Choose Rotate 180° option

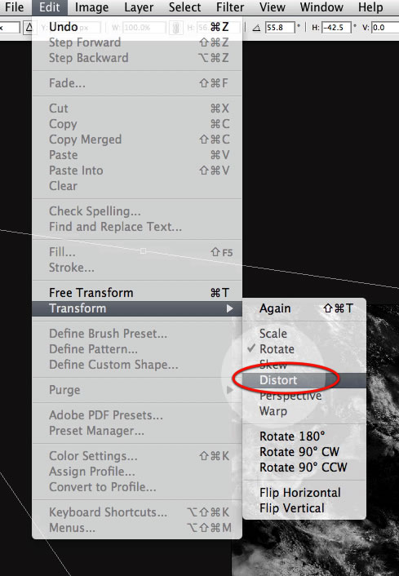tap(292, 436)
